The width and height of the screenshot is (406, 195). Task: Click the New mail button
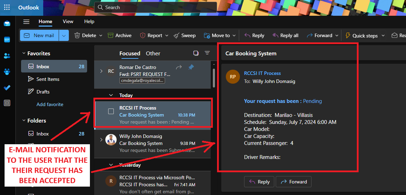pos(39,35)
